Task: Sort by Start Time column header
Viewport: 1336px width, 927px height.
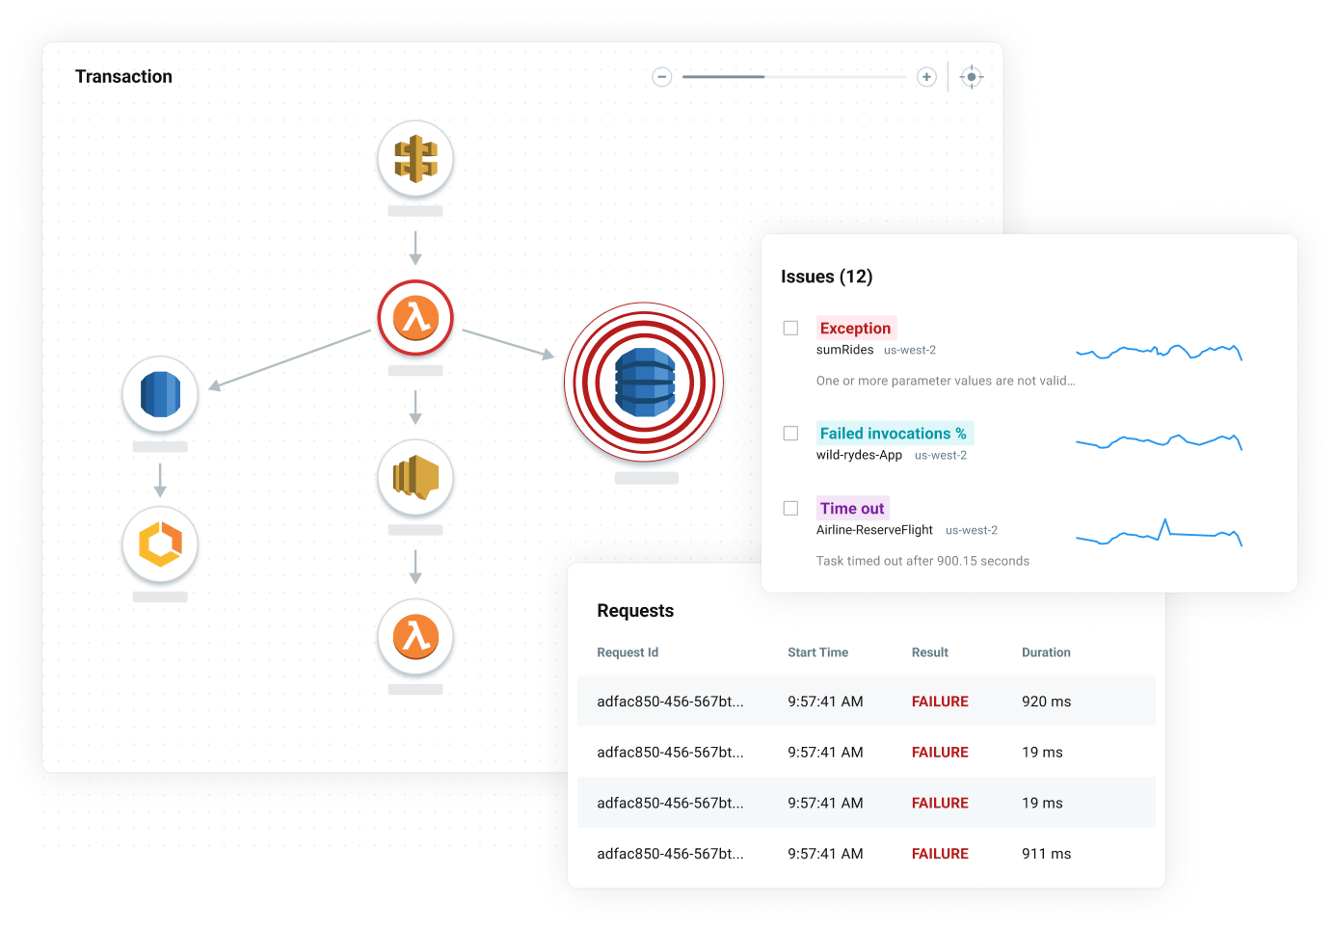Action: click(x=817, y=652)
